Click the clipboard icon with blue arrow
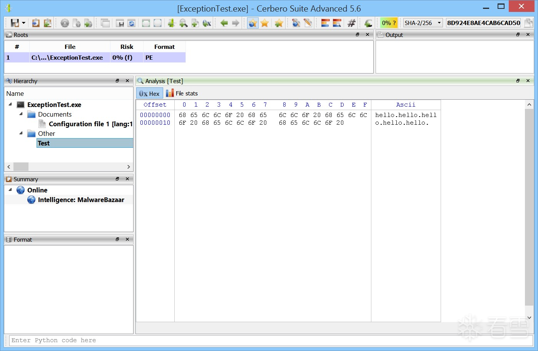The image size is (538, 351). [36, 23]
